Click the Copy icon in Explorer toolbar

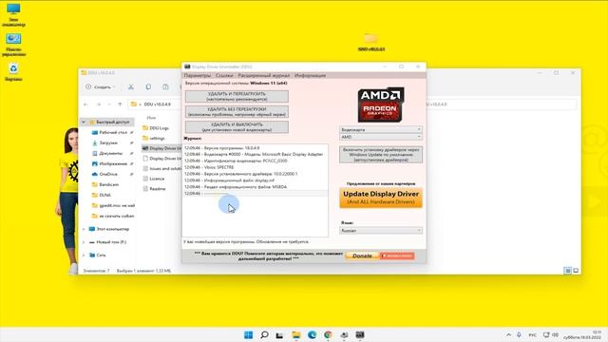click(x=148, y=86)
